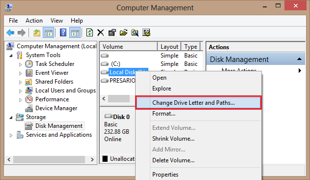Click the Event Viewer icon

click(29, 73)
